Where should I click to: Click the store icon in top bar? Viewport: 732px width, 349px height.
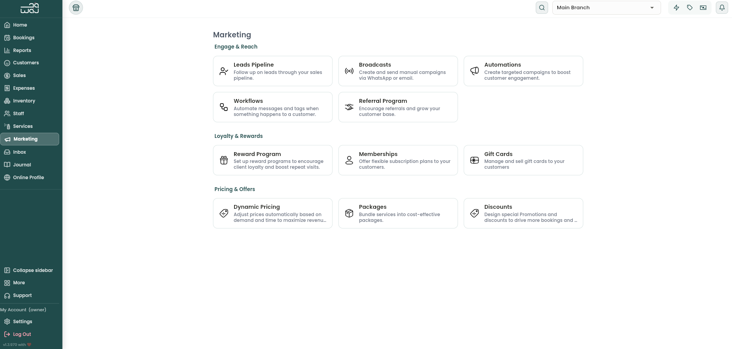pyautogui.click(x=76, y=8)
